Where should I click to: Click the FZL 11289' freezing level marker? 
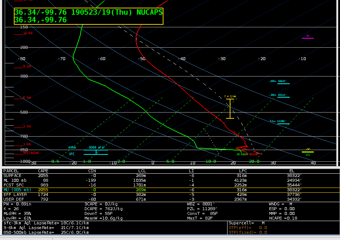coord(279,123)
